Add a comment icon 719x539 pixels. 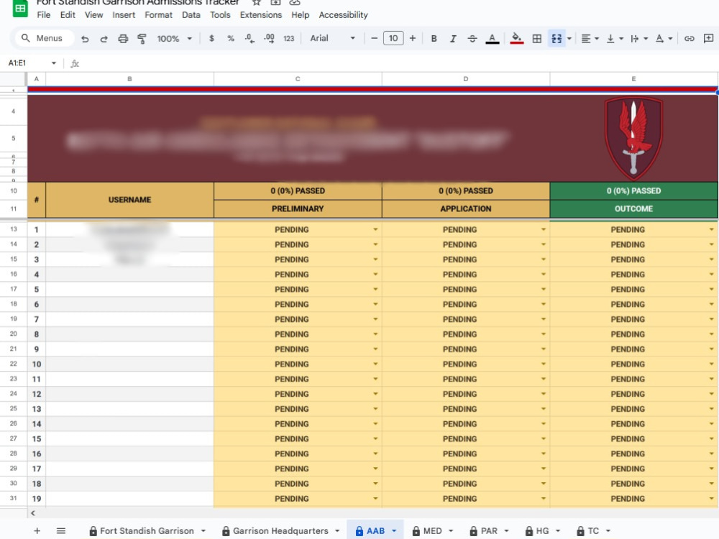[x=708, y=39]
